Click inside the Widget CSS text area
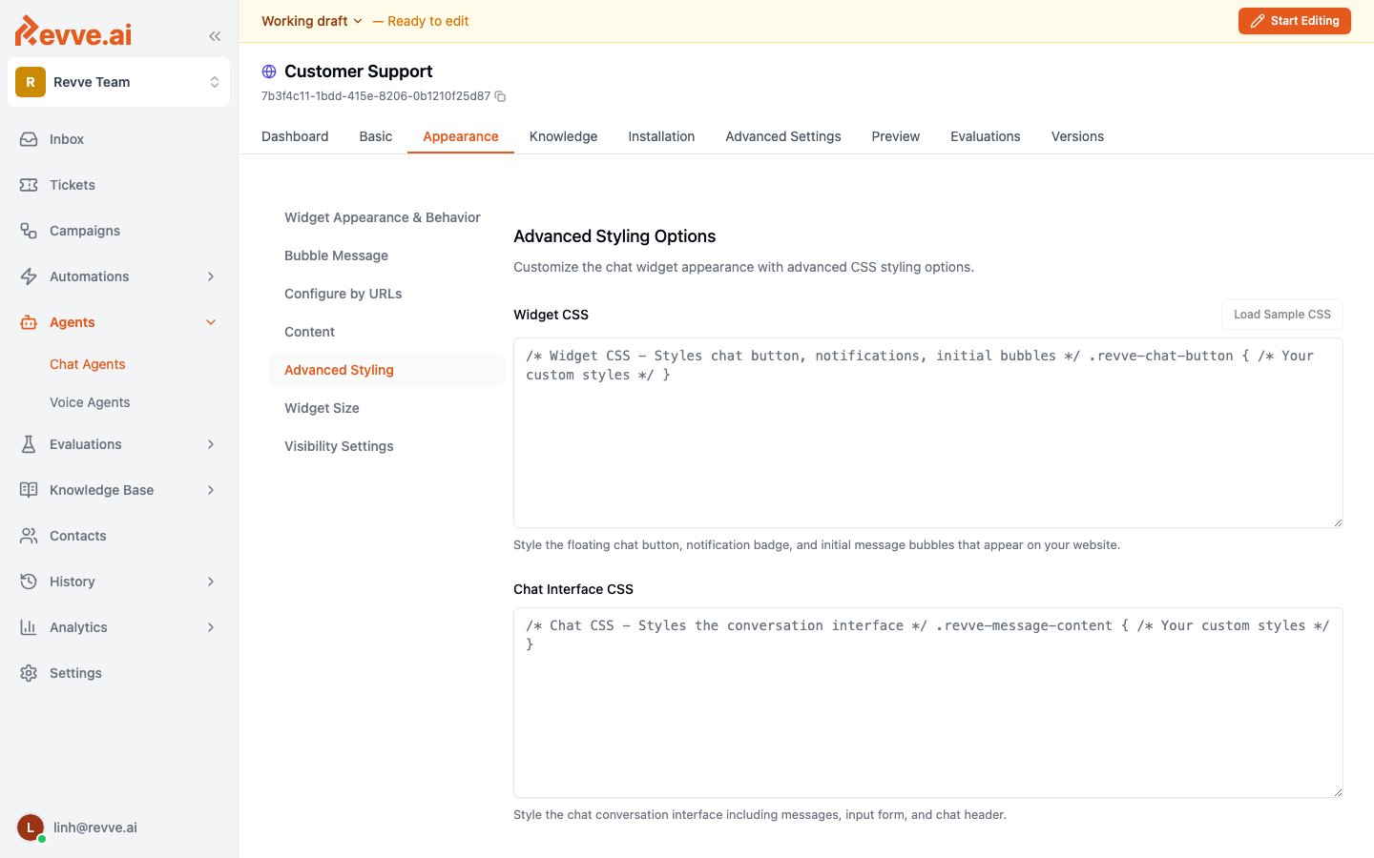The width and height of the screenshot is (1374, 858). click(x=928, y=433)
